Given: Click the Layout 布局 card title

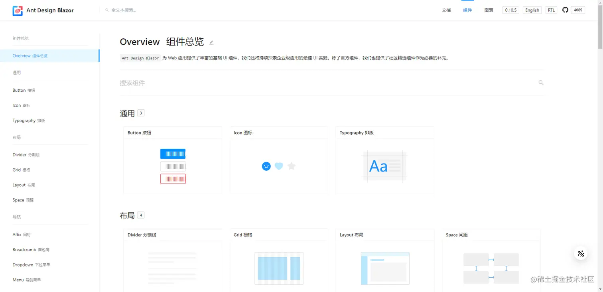Looking at the screenshot, I should pyautogui.click(x=351, y=235).
